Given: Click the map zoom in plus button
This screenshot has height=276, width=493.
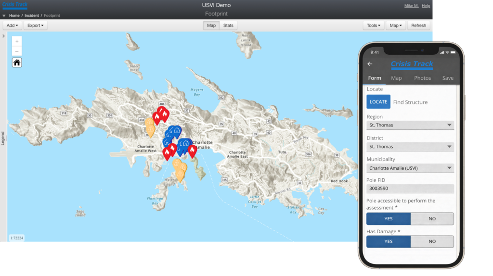Looking at the screenshot, I should tap(17, 41).
